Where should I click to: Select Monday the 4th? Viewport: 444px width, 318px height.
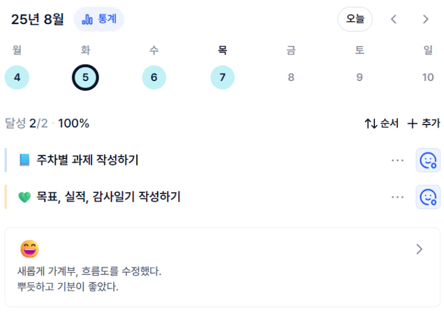[17, 77]
